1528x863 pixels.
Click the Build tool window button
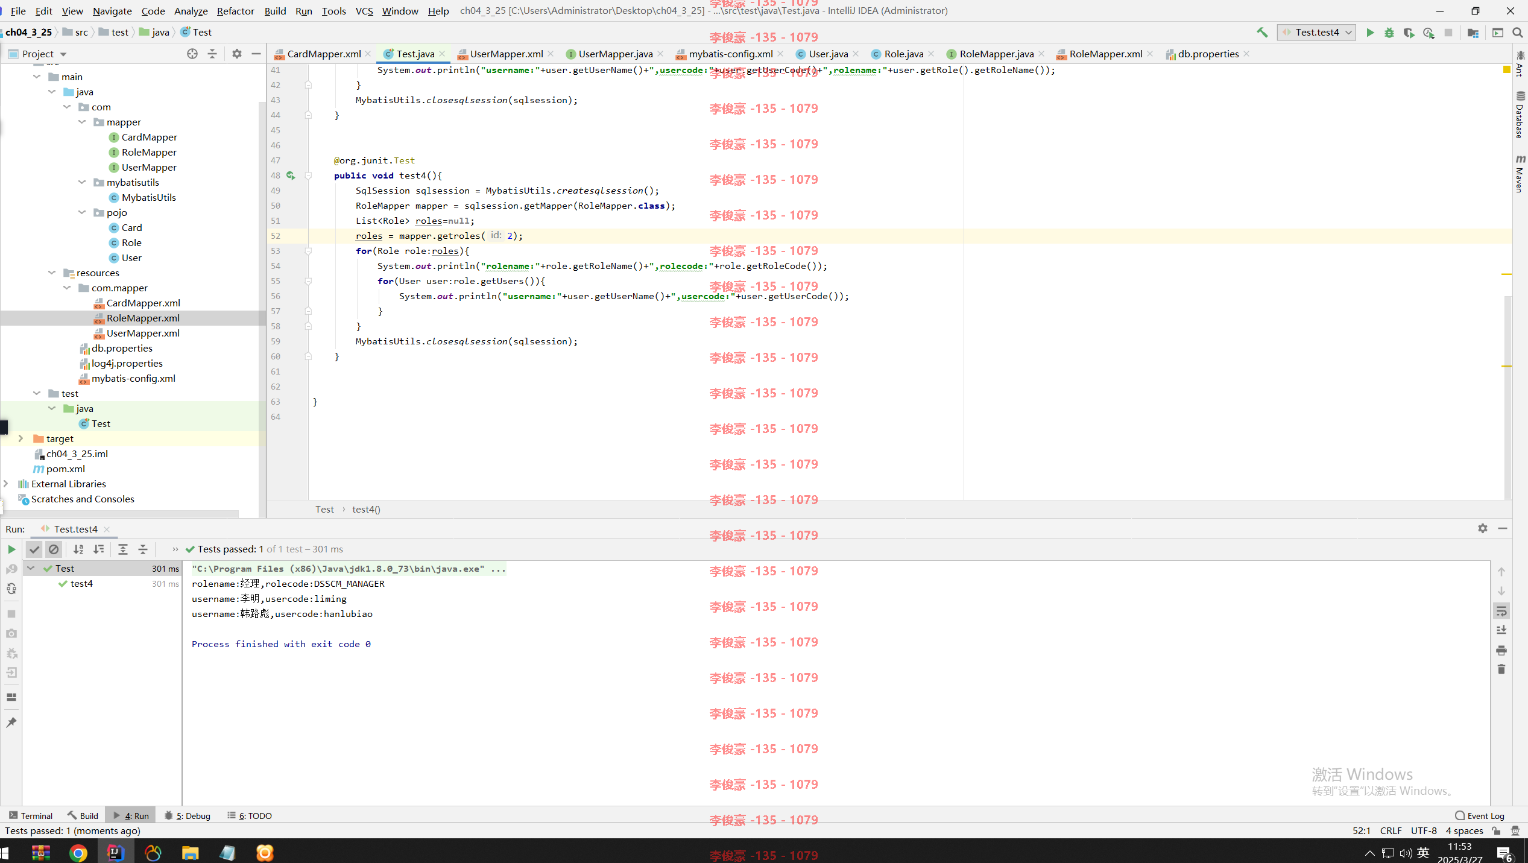(83, 815)
